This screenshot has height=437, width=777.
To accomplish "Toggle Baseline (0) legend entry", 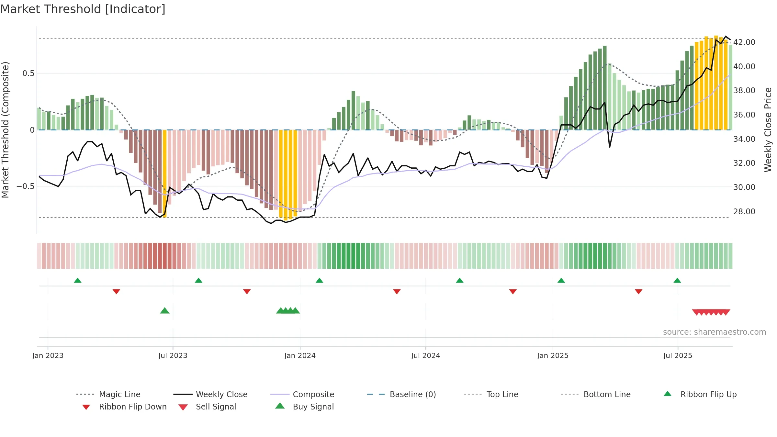I will 401,394.
